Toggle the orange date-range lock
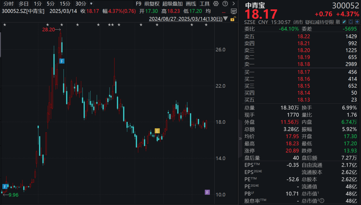 point(233,19)
